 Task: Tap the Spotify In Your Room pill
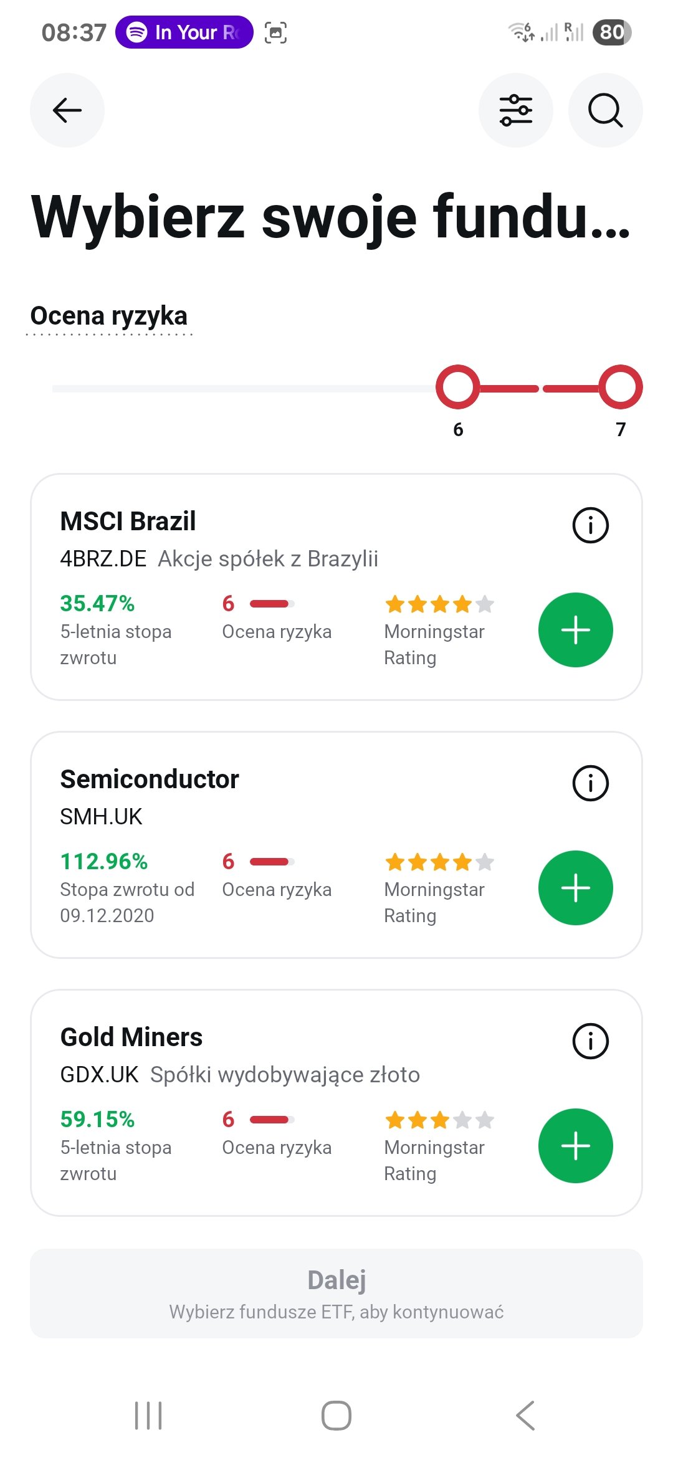tap(184, 32)
